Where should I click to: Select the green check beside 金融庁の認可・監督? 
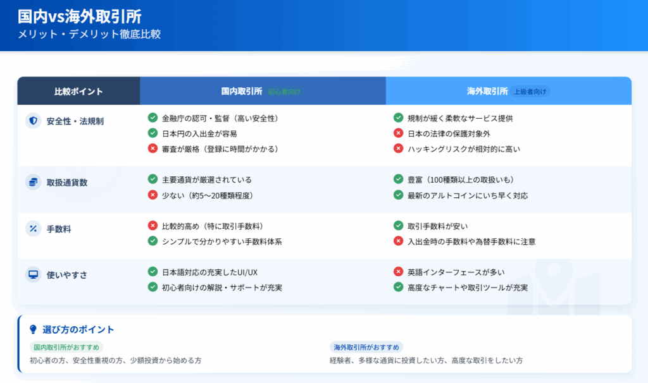[x=152, y=117]
